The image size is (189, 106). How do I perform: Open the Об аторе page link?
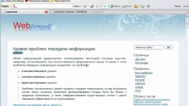click(x=142, y=63)
